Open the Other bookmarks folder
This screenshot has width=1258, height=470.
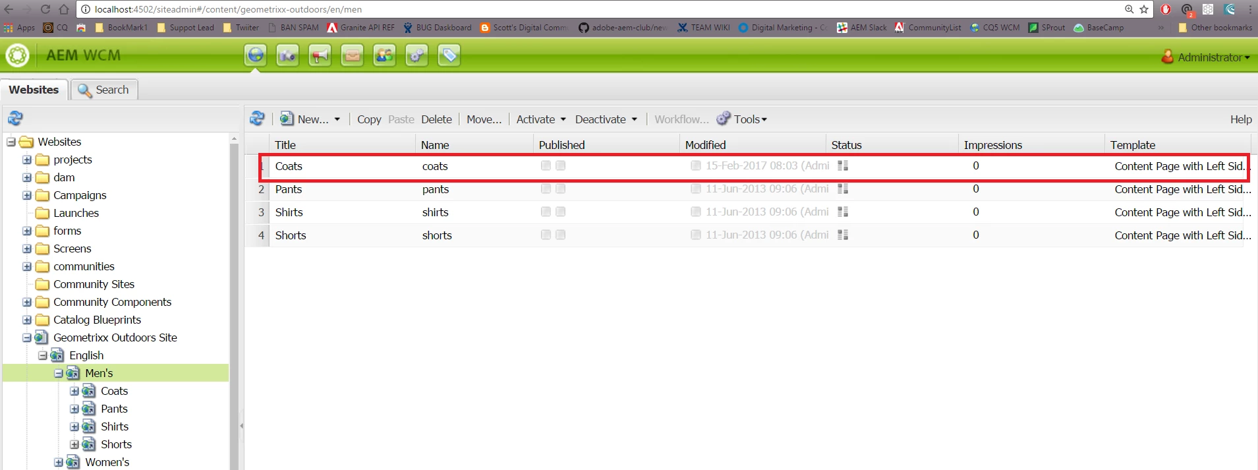(1215, 28)
